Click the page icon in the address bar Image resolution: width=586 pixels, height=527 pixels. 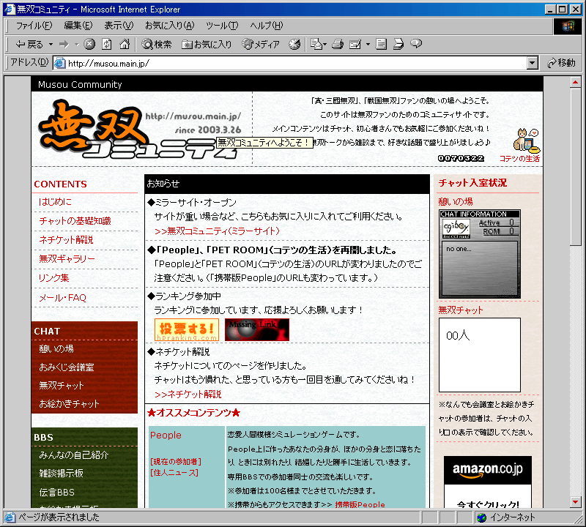tap(60, 63)
